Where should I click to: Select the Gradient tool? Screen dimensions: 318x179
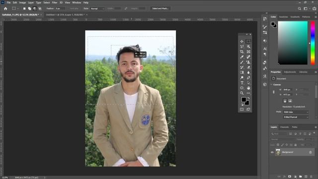click(242, 73)
